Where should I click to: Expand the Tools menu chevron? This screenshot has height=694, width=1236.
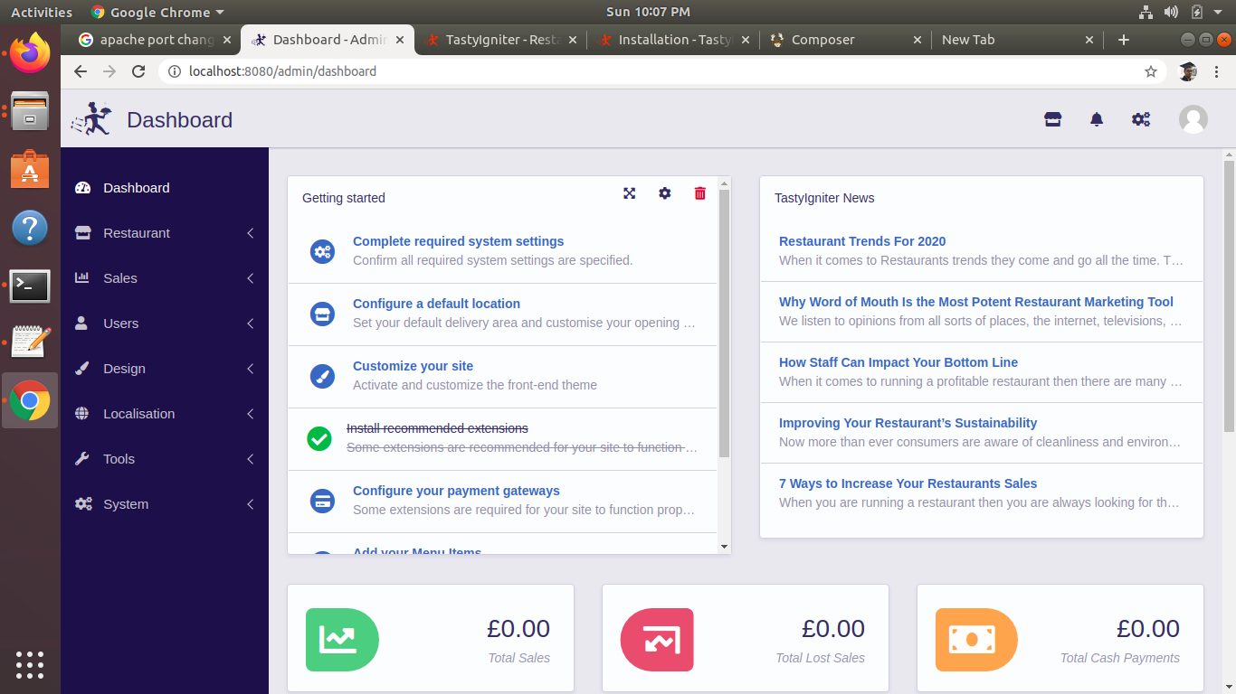(x=251, y=459)
